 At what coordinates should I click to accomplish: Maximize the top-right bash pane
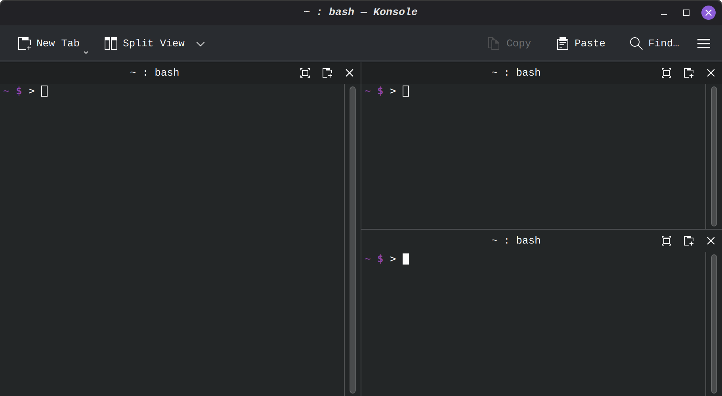coord(667,73)
